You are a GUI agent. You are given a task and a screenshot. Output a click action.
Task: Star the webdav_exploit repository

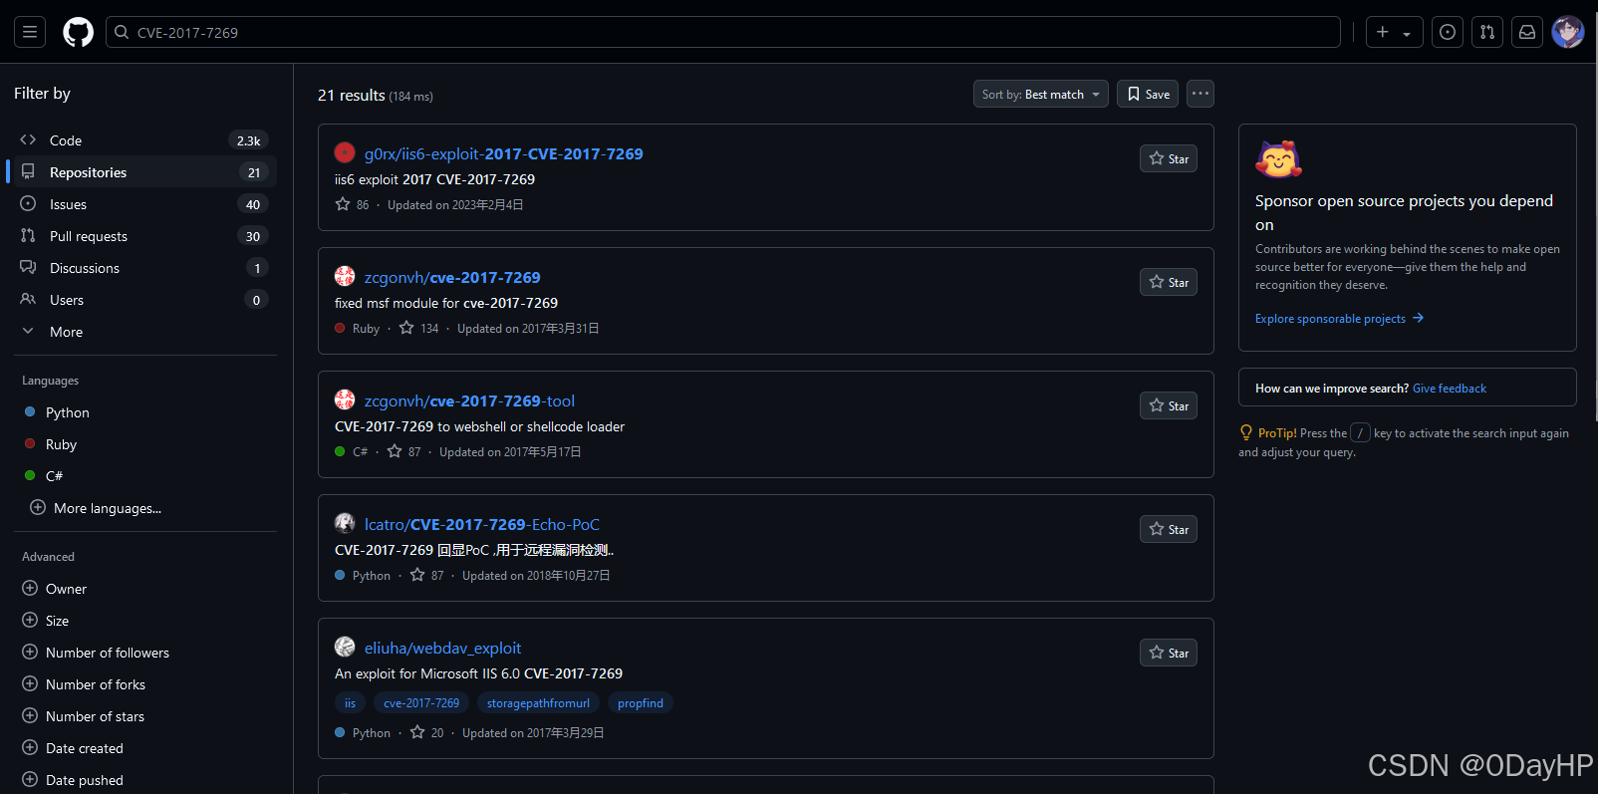(x=1169, y=653)
